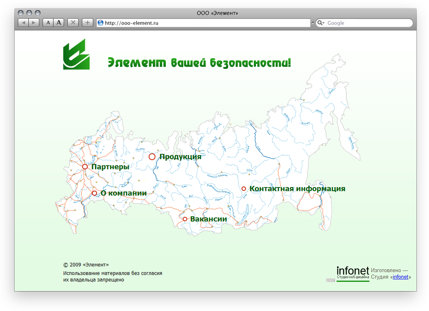Click the slogan Элемент вашей безопасности!
The height and width of the screenshot is (311, 429).
pos(199,63)
